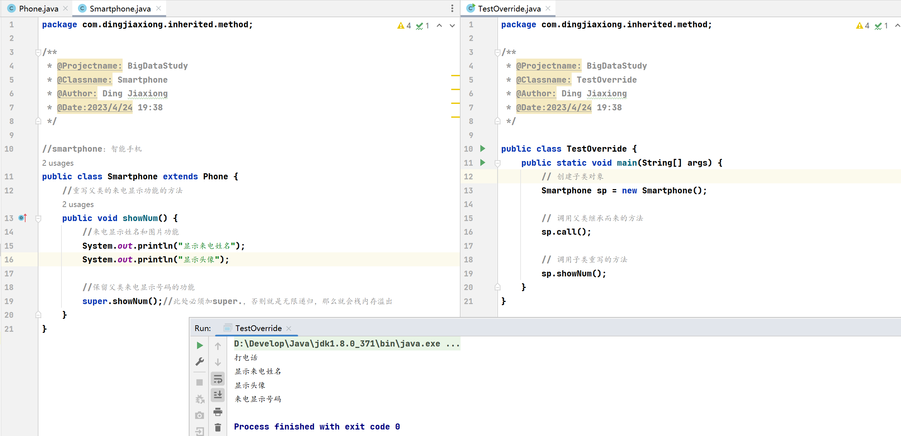This screenshot has height=436, width=901.
Task: Toggle soft-wrap in the run console
Action: click(x=218, y=379)
